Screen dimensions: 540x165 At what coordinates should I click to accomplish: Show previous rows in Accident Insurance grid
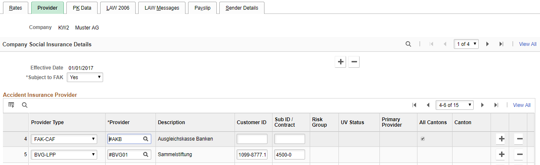[428, 105]
